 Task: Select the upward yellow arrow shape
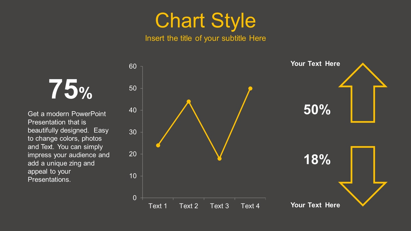pos(363,93)
